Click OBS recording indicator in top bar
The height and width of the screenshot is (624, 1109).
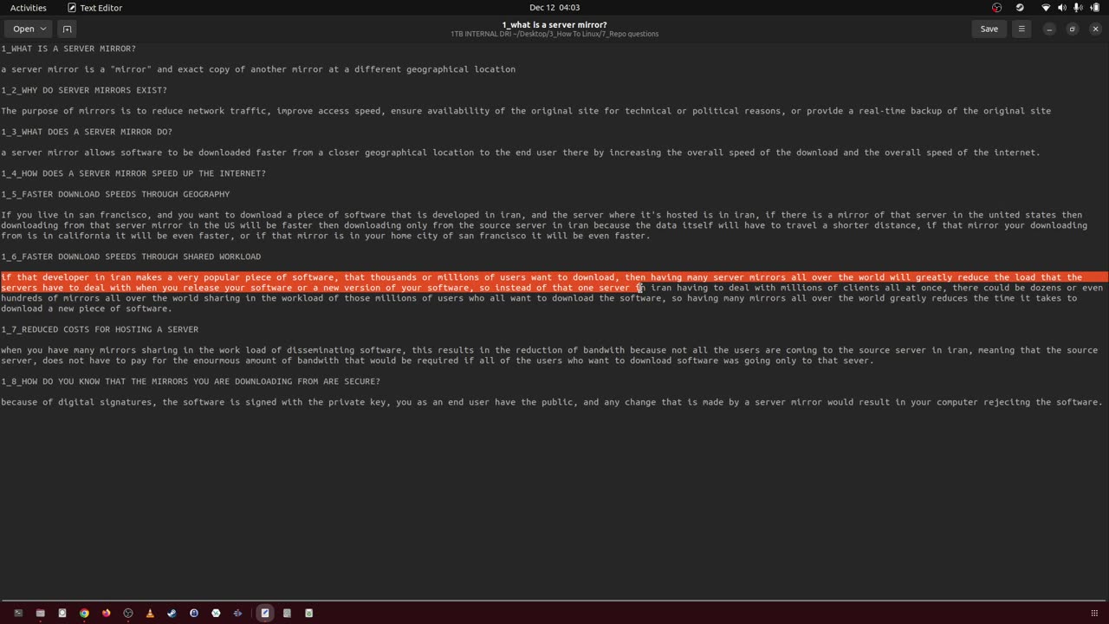tap(997, 7)
